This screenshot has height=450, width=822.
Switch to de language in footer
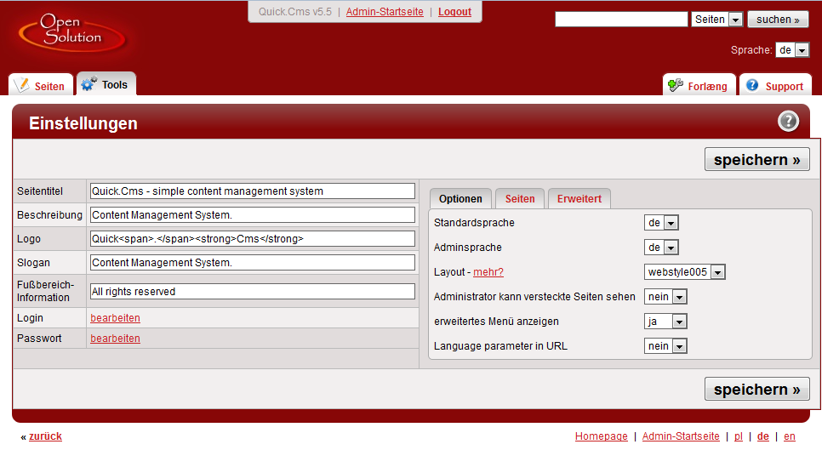(762, 436)
